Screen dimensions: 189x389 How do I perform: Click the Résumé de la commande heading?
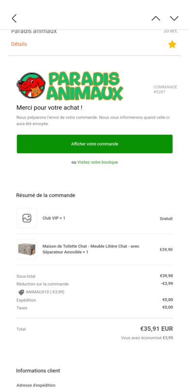point(46,195)
